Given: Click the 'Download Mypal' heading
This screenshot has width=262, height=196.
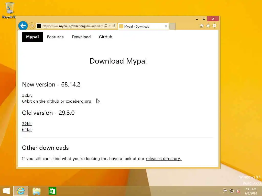Looking at the screenshot, I should pos(118,61).
